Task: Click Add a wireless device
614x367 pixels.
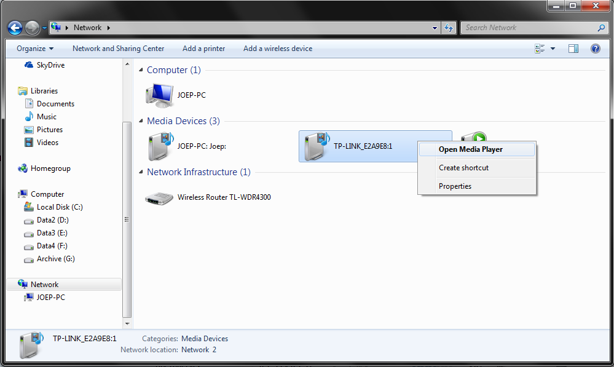Action: point(278,49)
